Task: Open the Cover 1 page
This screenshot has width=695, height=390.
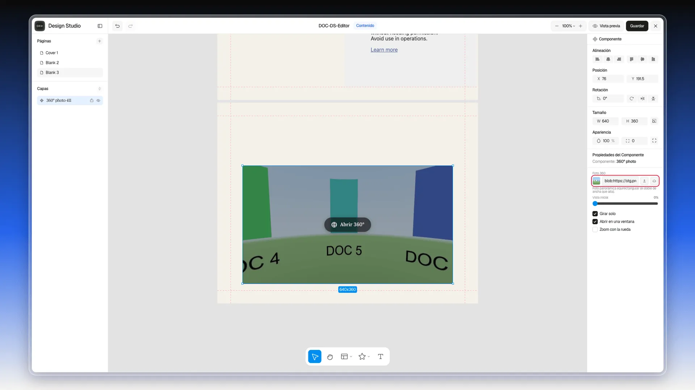Action: pos(70,53)
